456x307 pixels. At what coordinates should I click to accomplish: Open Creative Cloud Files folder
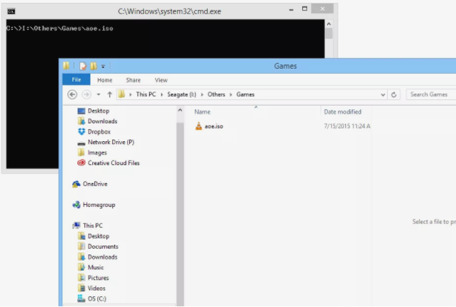click(113, 163)
